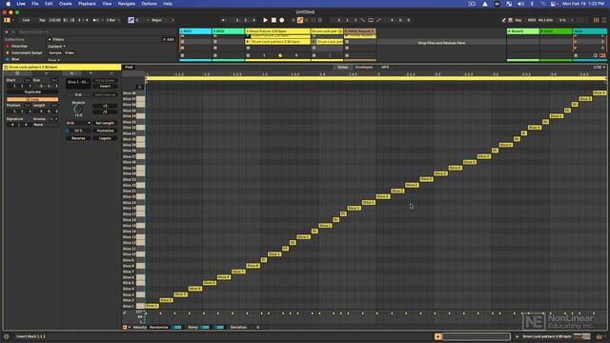Toggle the Computer MIDI Keyboard icon
Screen dimensions: 610x343
click(x=510, y=20)
